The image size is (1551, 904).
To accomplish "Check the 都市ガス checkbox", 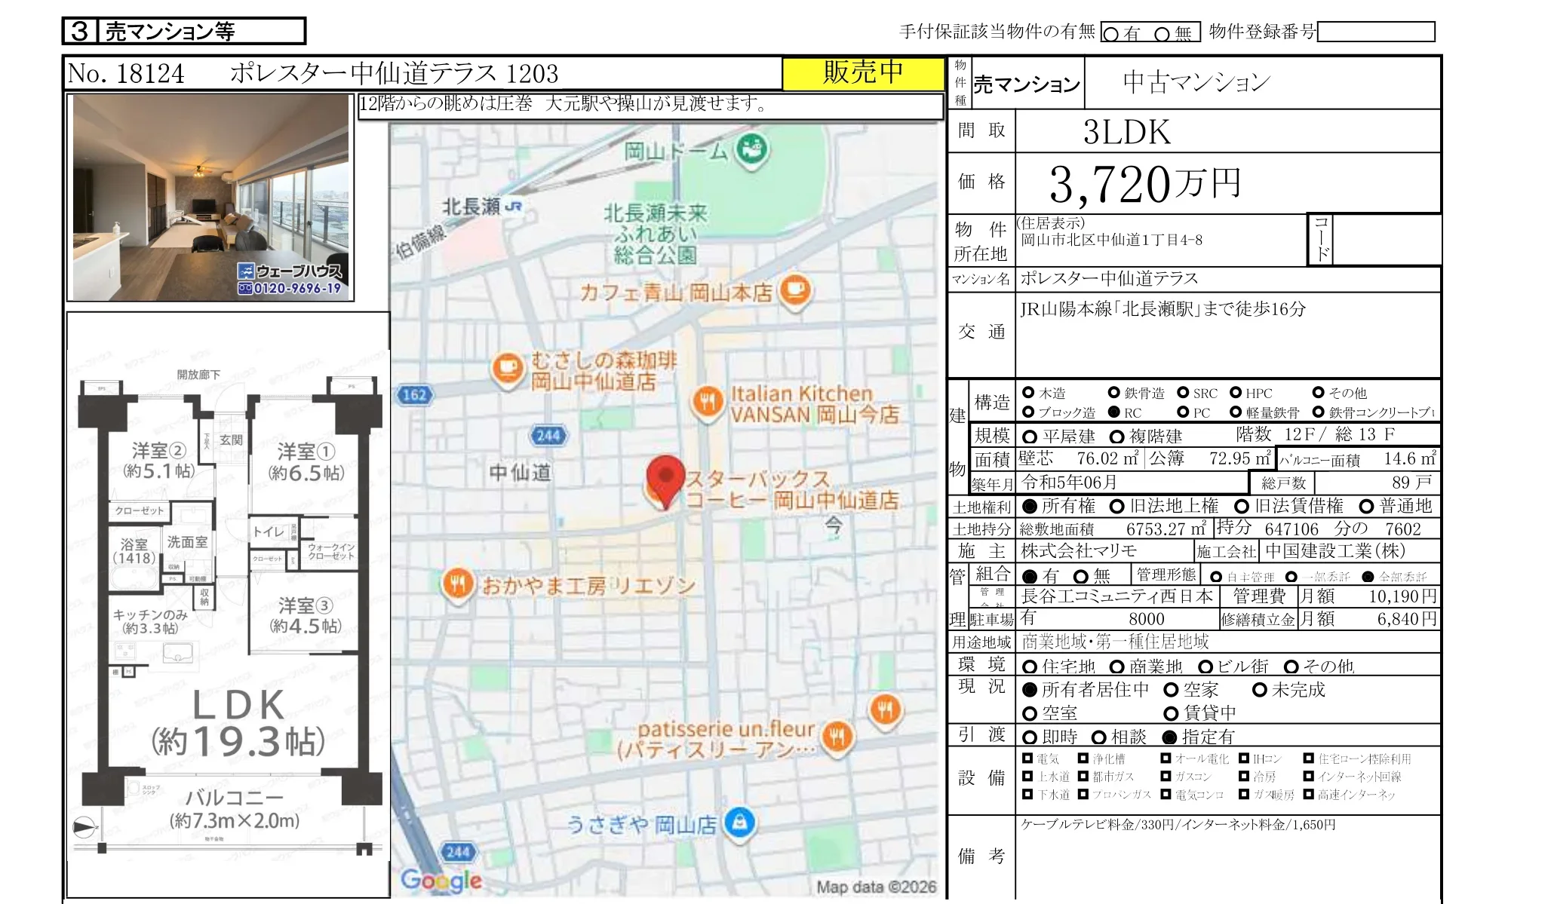I will point(1083,776).
